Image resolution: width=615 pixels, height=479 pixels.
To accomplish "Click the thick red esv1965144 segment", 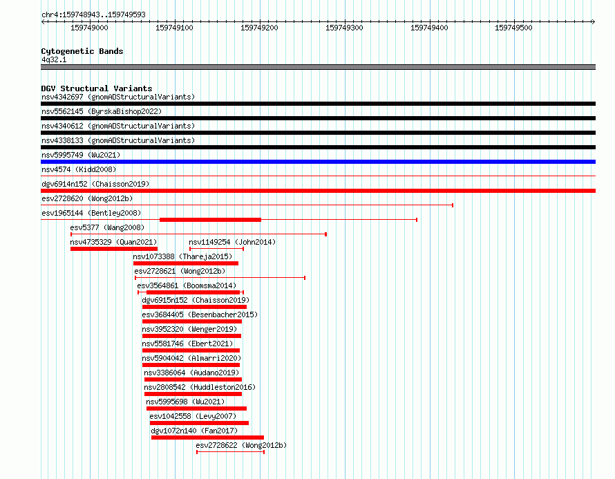I will point(210,220).
